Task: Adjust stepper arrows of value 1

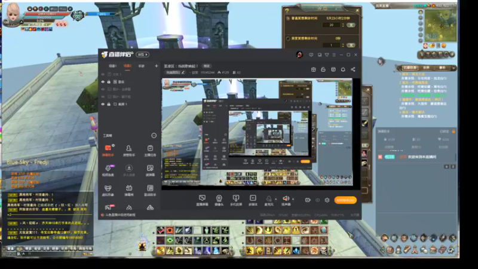Action: coord(343,45)
